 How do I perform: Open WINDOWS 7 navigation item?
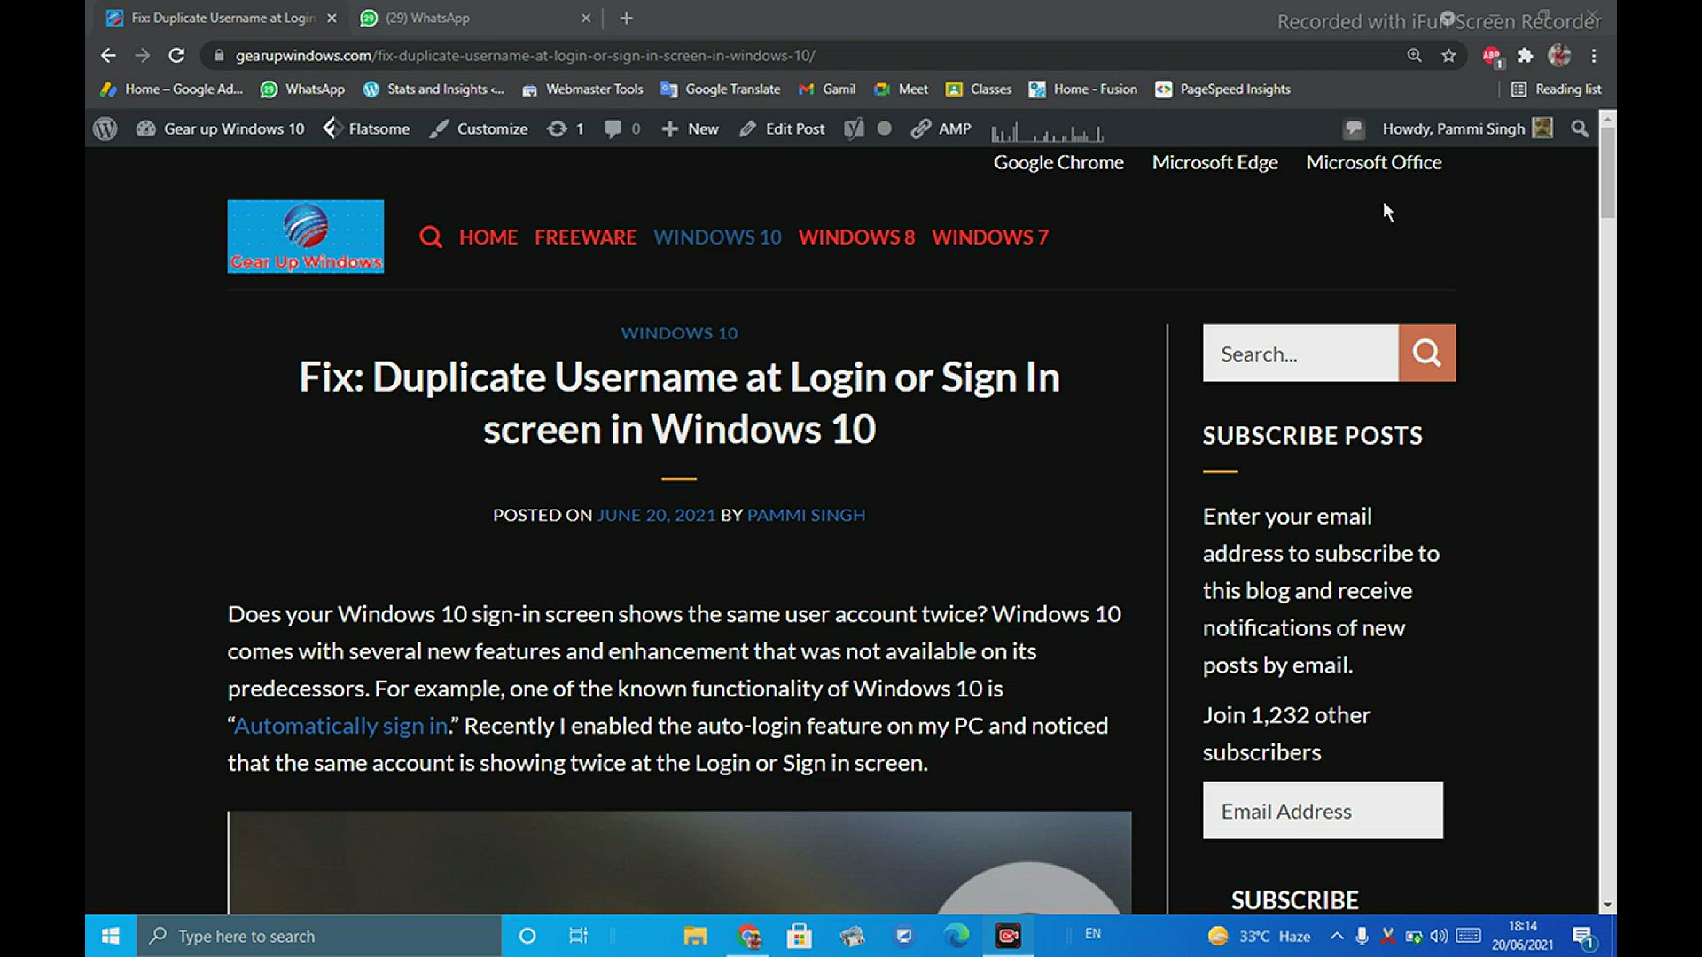(989, 237)
